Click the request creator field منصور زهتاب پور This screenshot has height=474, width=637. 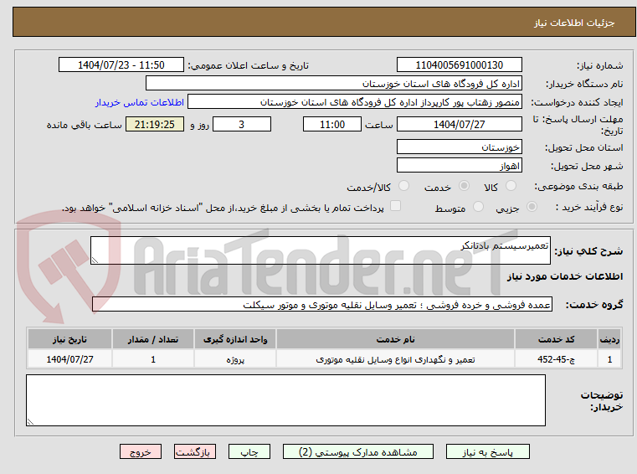tap(355, 102)
